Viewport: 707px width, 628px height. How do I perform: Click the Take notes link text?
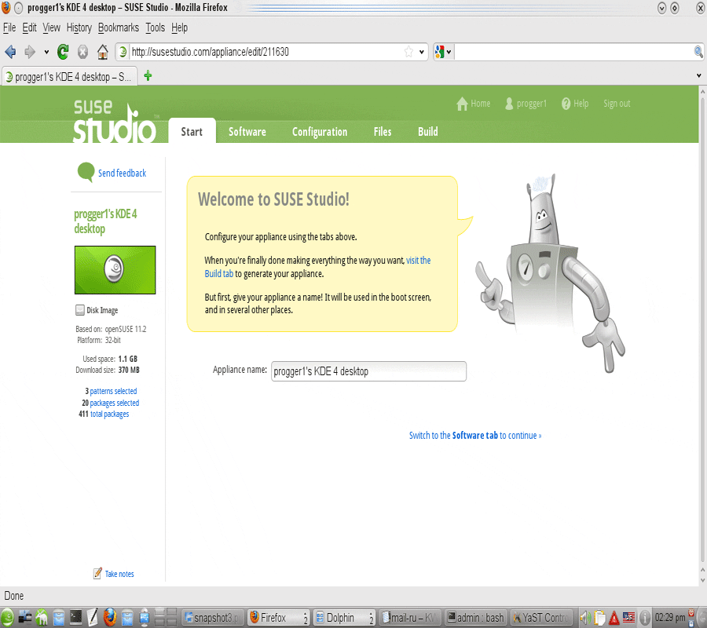pos(119,574)
